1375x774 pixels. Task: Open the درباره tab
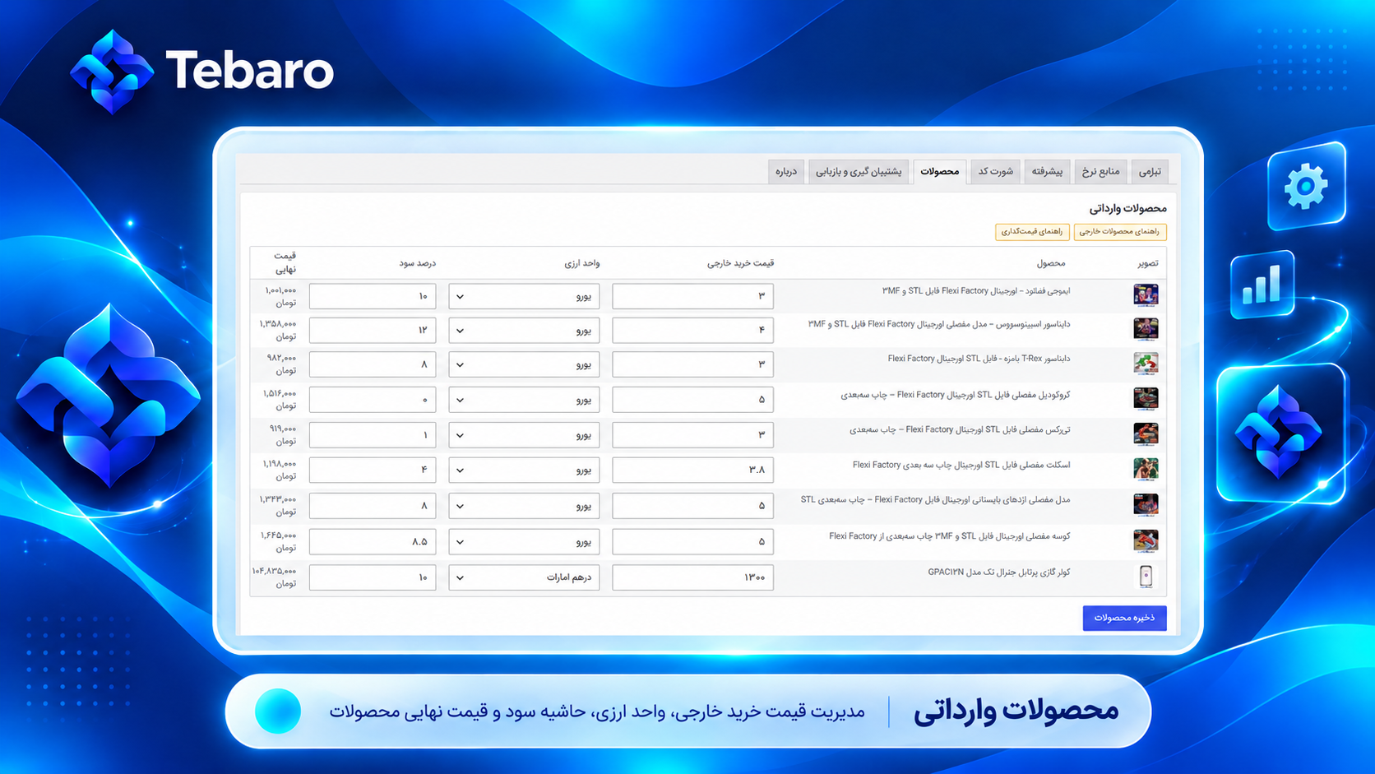click(x=786, y=171)
